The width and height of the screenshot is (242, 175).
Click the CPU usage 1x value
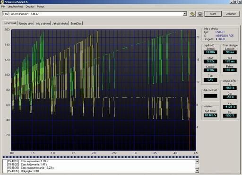(x=230, y=88)
